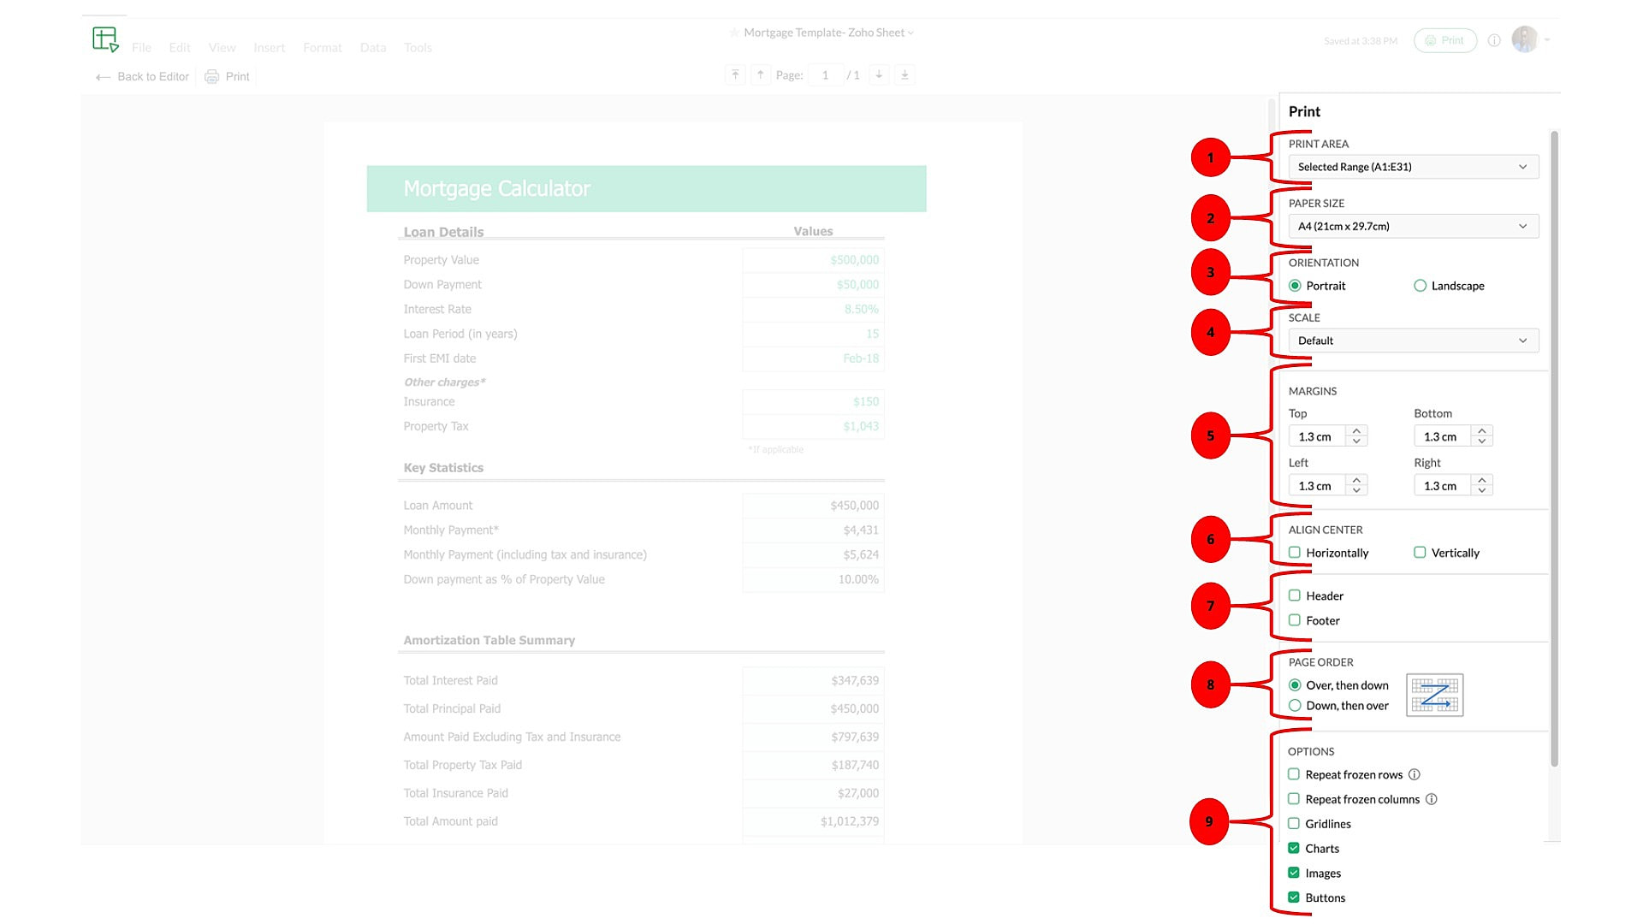
Task: Select Down, then over page order
Action: 1295,706
